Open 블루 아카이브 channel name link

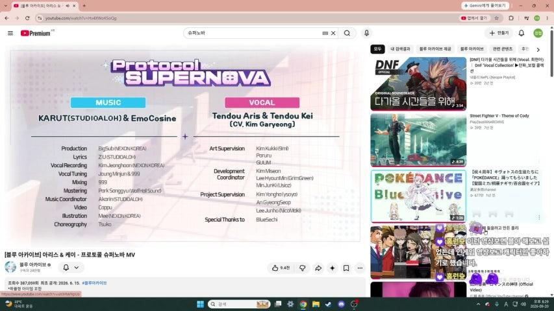(33, 264)
